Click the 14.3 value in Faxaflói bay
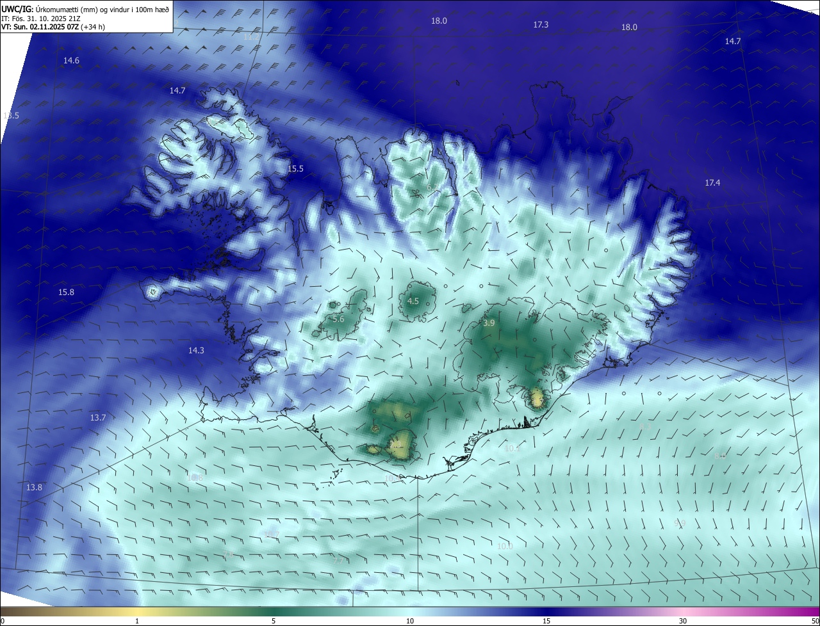820x626 pixels. 196,351
